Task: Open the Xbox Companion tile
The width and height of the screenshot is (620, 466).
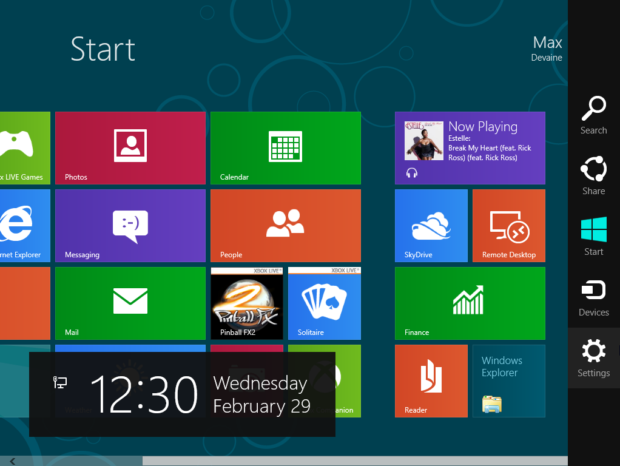Action: click(x=348, y=381)
